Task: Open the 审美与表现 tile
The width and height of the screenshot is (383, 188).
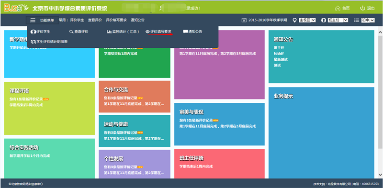Action: [219, 124]
